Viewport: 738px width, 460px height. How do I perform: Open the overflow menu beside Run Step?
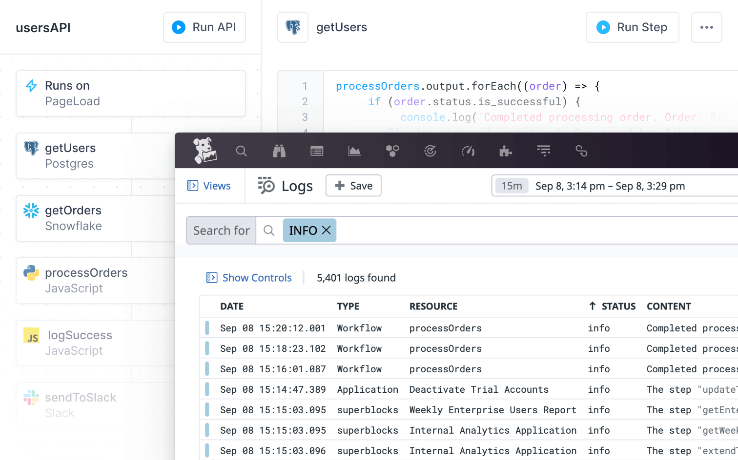[706, 27]
